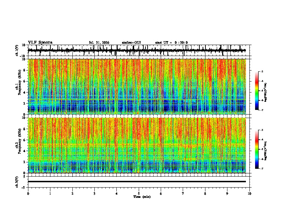Click time axis tick label 8
The width and height of the screenshot is (281, 217).
click(x=205, y=194)
